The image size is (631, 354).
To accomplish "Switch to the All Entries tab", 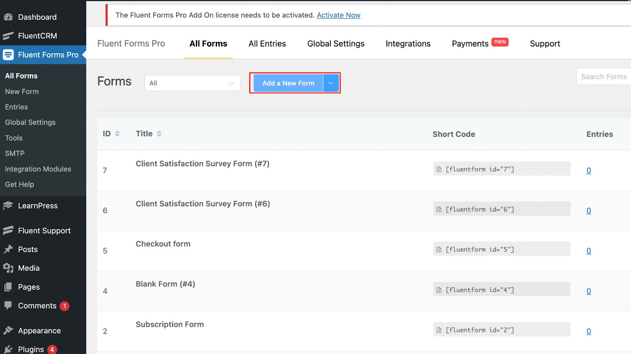I will [x=267, y=44].
